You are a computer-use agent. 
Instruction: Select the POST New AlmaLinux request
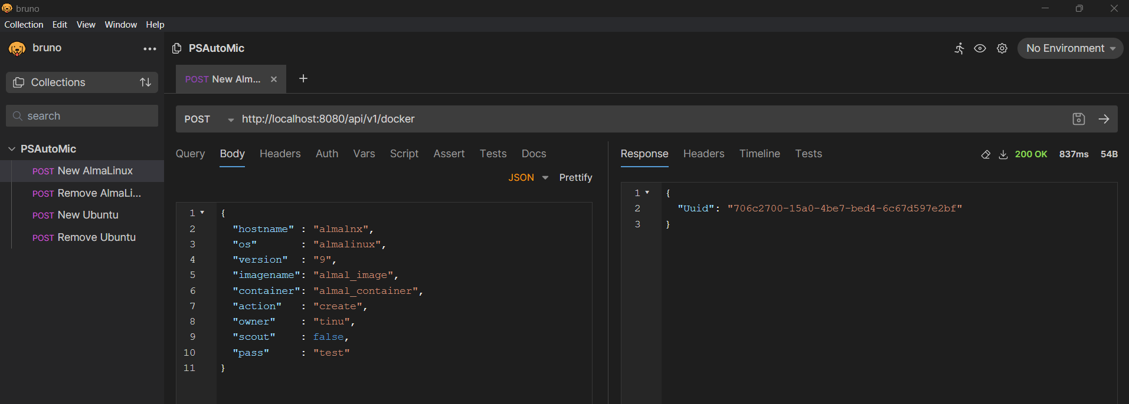click(x=82, y=171)
